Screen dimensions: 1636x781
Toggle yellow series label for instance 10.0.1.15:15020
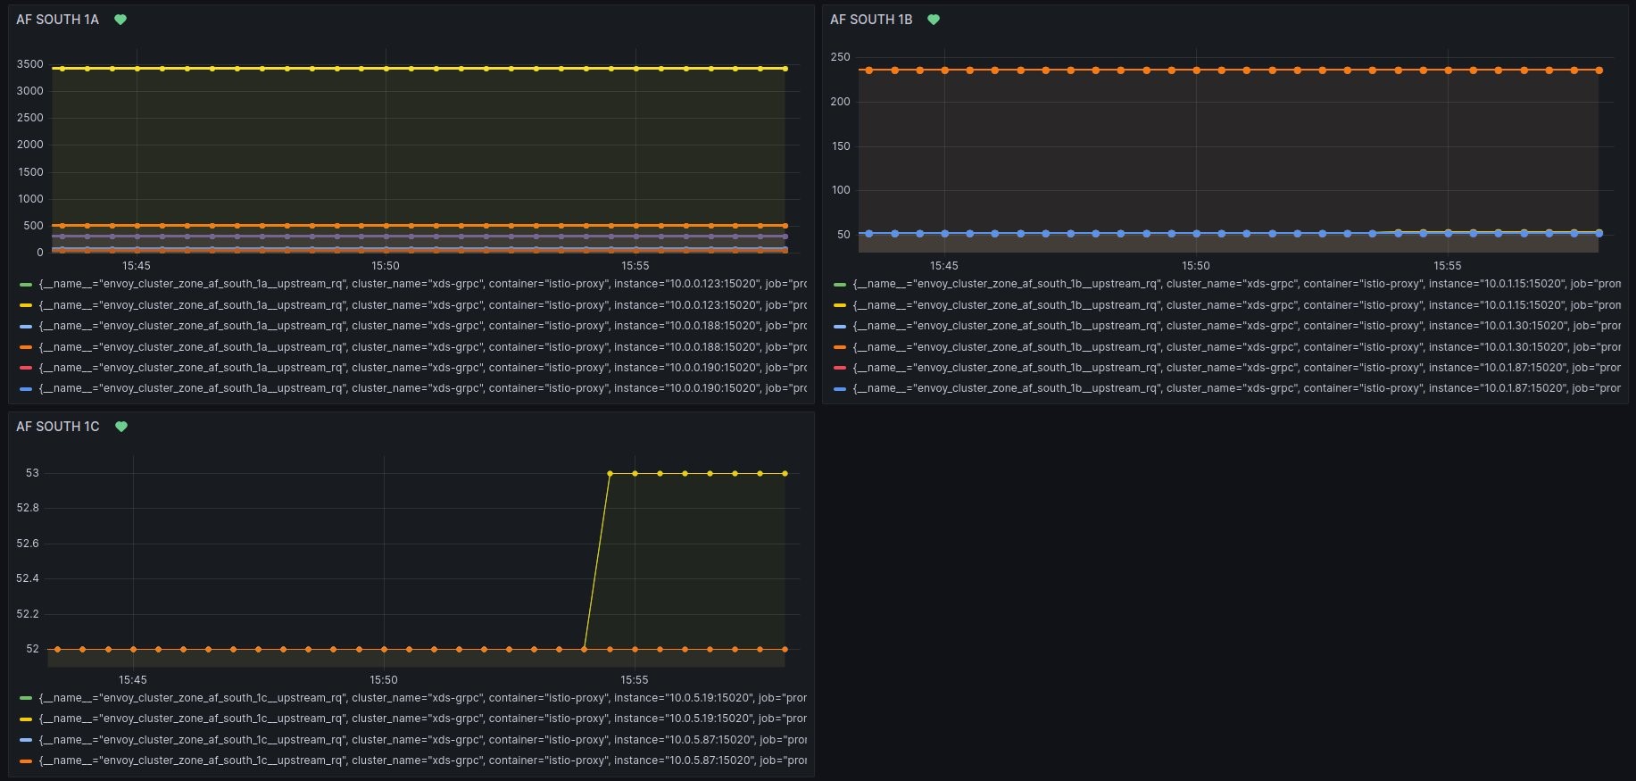(x=1237, y=305)
